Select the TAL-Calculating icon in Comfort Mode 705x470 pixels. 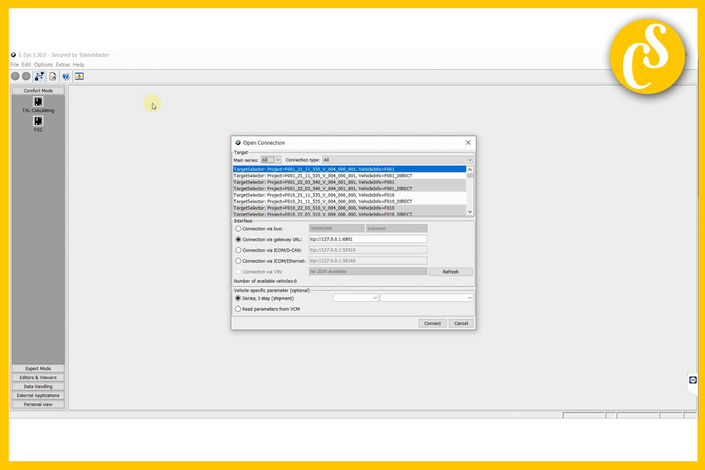(38, 102)
